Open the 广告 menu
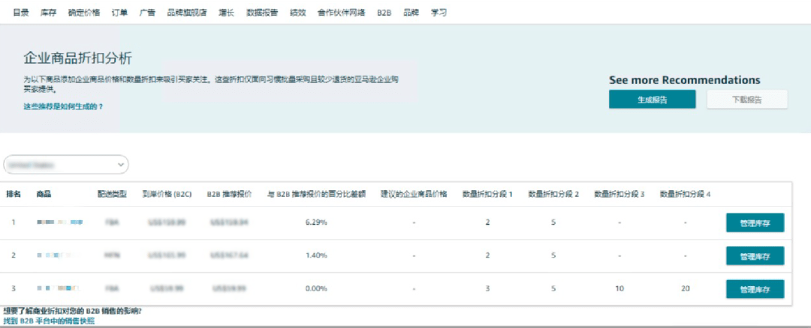The image size is (811, 328). point(147,13)
